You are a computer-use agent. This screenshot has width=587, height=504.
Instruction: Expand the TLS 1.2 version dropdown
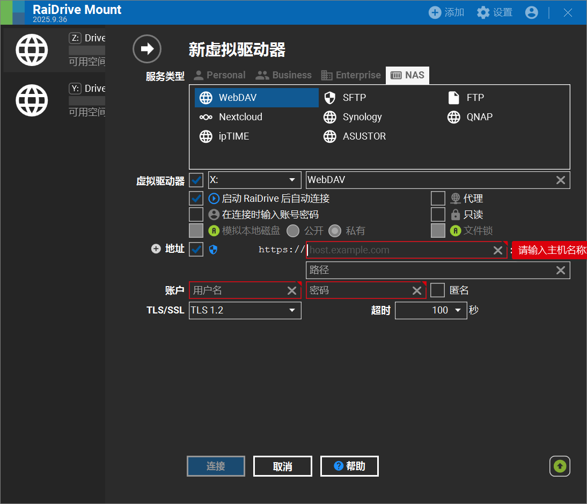point(245,310)
